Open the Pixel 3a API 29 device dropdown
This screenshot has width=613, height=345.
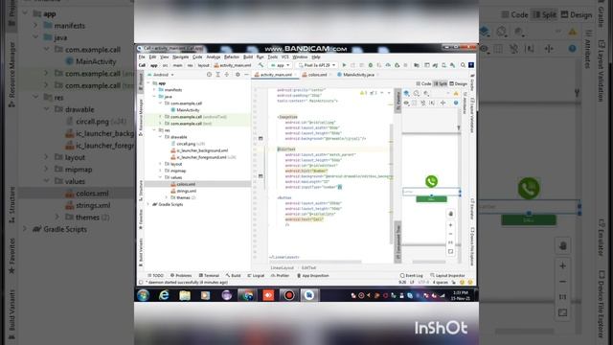(317, 65)
